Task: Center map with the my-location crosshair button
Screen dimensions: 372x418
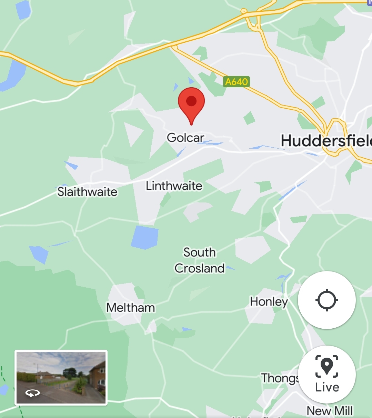Action: click(327, 300)
